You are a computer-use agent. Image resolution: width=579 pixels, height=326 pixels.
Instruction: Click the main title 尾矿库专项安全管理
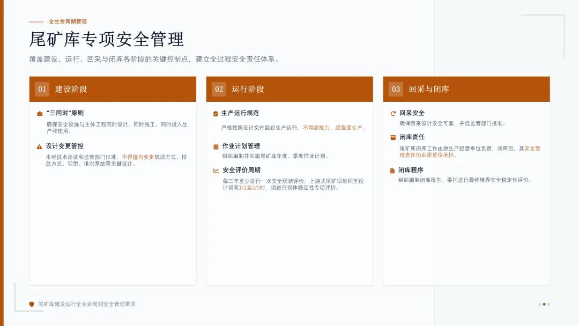[x=106, y=39]
